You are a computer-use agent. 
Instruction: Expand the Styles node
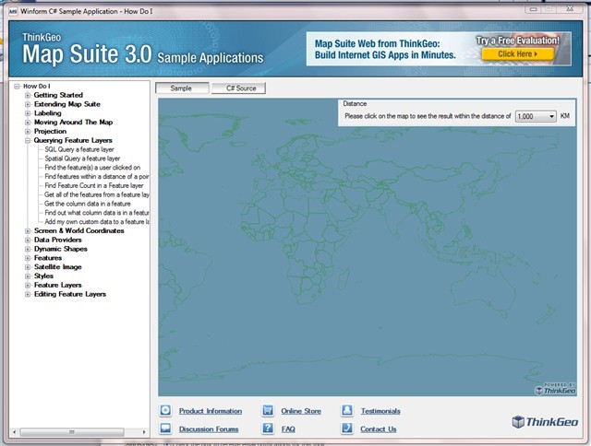[28, 276]
